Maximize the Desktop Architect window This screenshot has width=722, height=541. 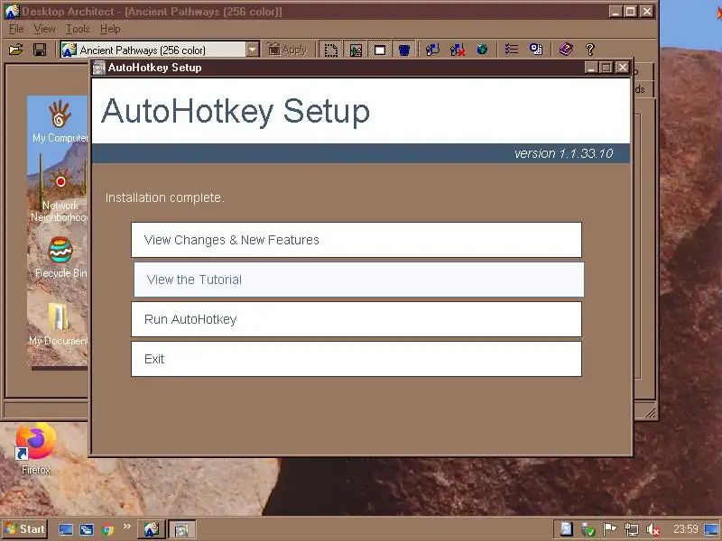coord(630,12)
